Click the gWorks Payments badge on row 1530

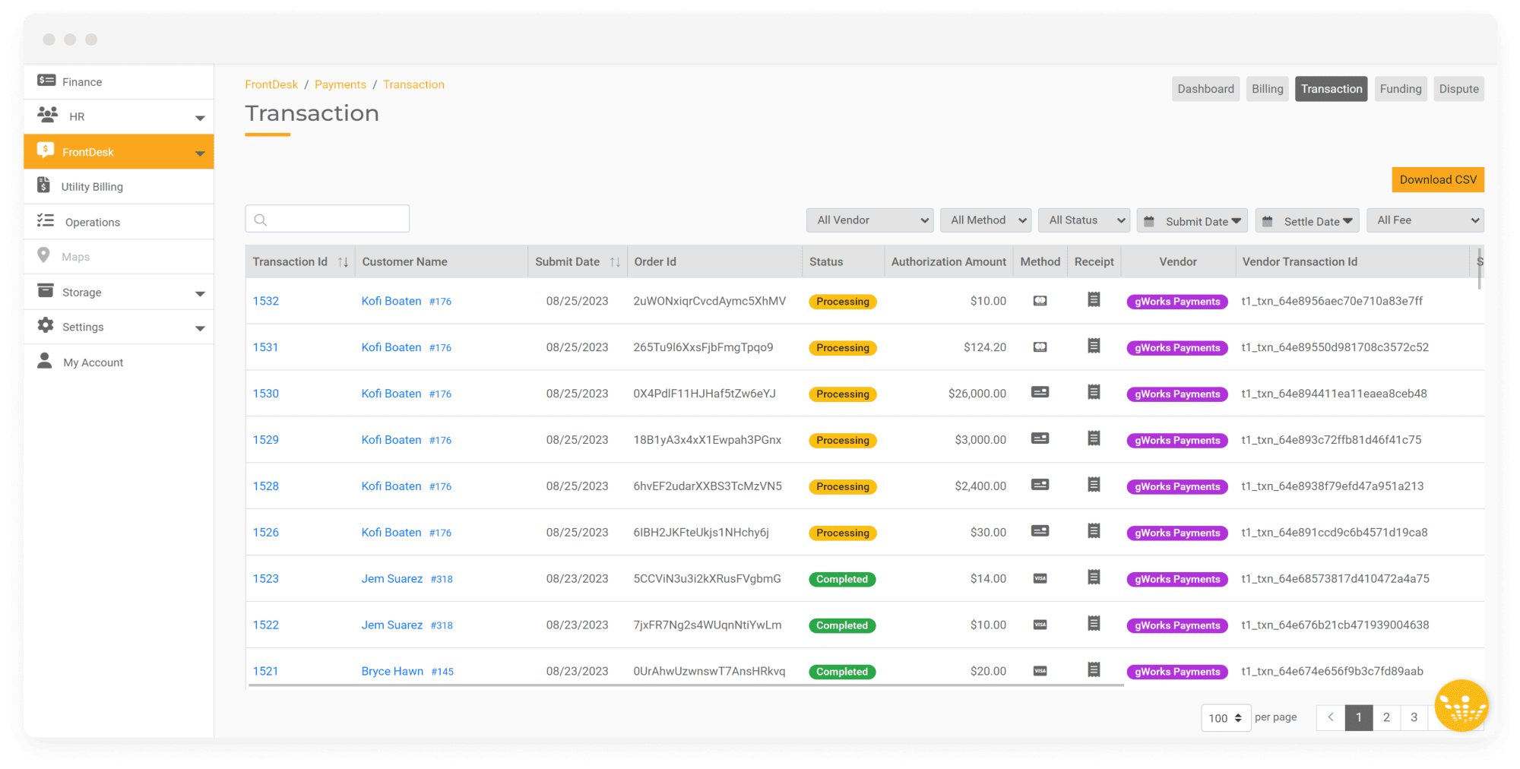click(1176, 394)
